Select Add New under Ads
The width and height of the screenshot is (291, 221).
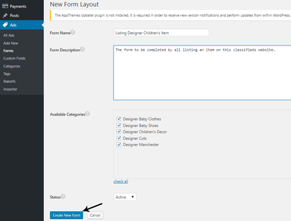(10, 43)
